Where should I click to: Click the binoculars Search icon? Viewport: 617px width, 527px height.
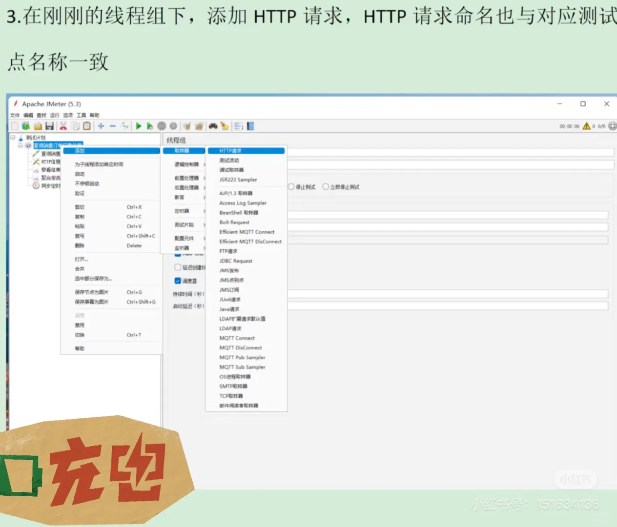tap(213, 126)
